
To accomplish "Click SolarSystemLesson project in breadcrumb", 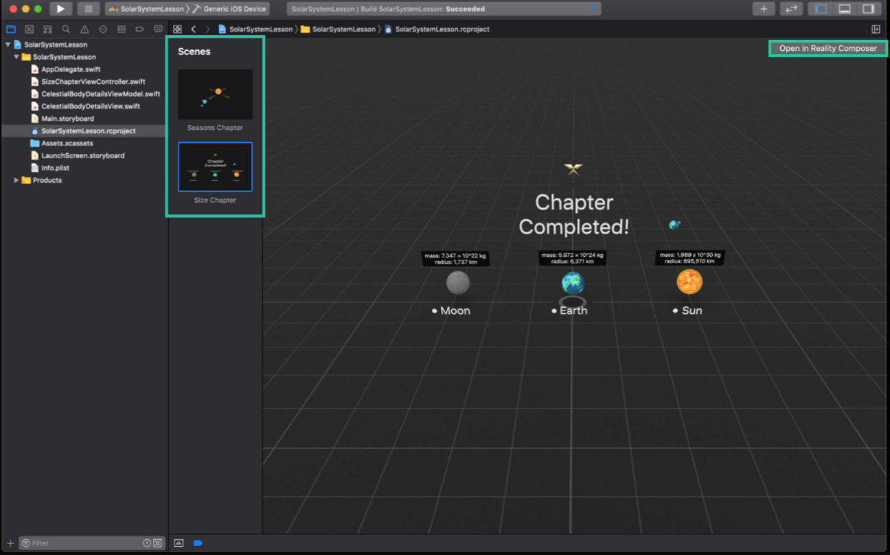I will pos(255,30).
